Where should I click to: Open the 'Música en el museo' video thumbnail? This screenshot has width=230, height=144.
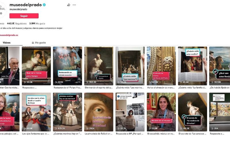coord(161,112)
